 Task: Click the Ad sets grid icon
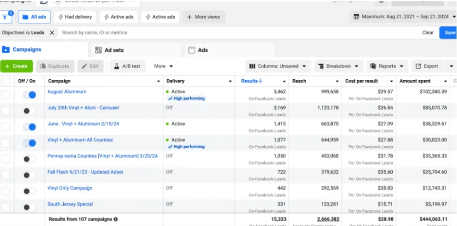[x=99, y=50]
